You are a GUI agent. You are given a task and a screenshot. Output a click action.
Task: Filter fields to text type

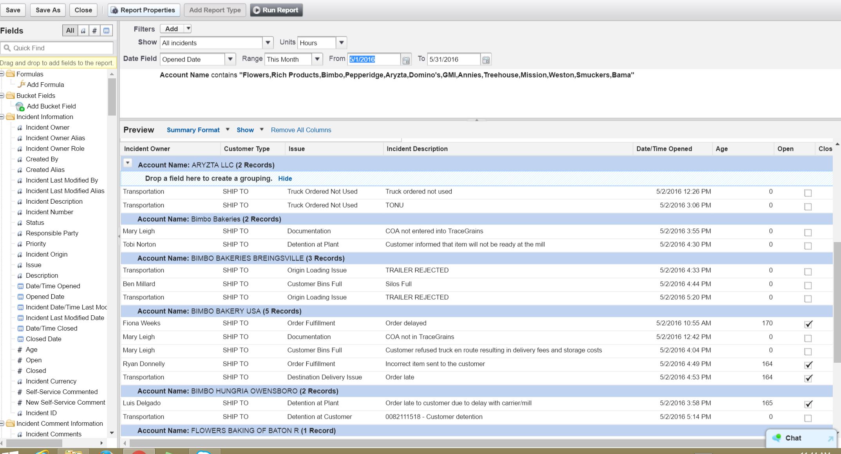pyautogui.click(x=83, y=31)
